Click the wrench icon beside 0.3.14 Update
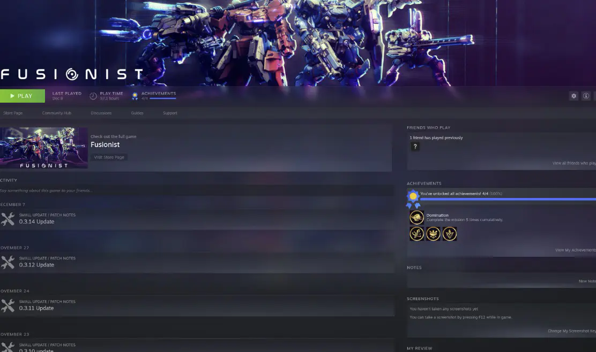The height and width of the screenshot is (352, 596). click(8, 219)
